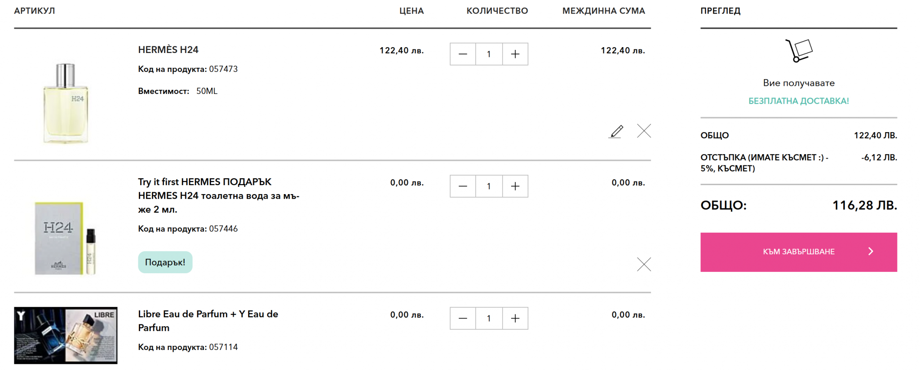920x372 pixels.
Task: Click H24 sample vial thumbnail
Action: [66, 238]
